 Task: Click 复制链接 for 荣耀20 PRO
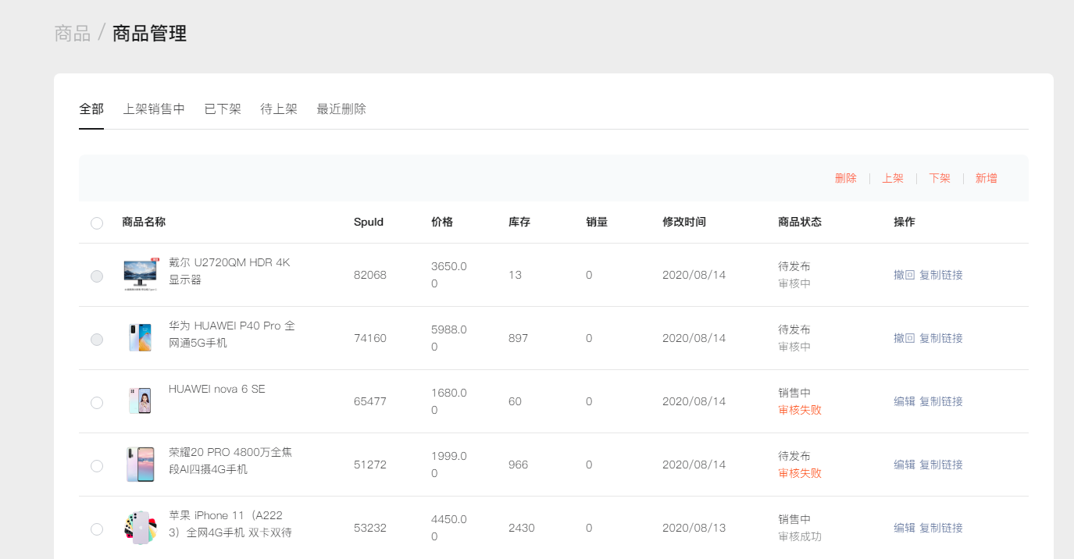point(941,465)
